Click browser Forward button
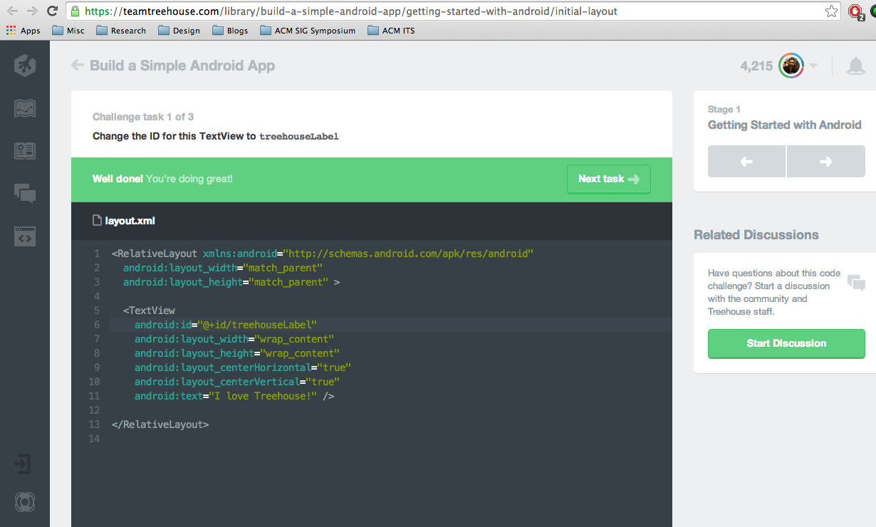This screenshot has width=876, height=527. 32,11
